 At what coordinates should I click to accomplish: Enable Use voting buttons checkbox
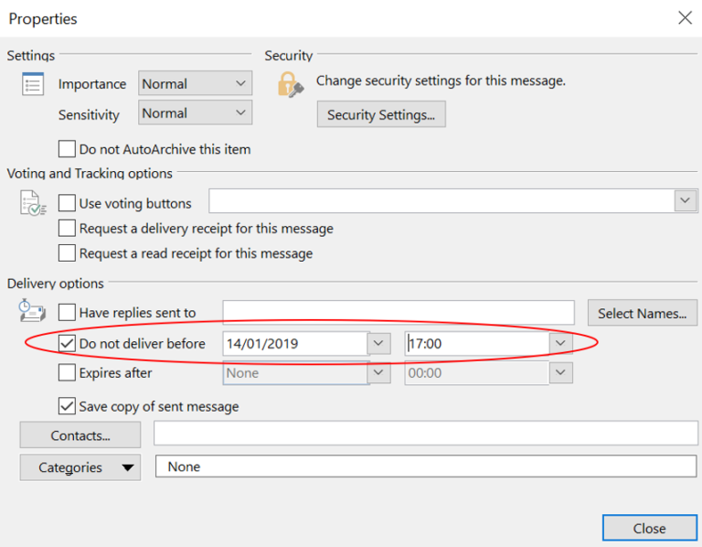click(x=67, y=203)
